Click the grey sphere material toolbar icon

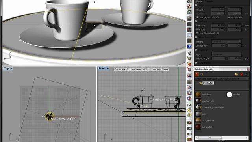189,53
